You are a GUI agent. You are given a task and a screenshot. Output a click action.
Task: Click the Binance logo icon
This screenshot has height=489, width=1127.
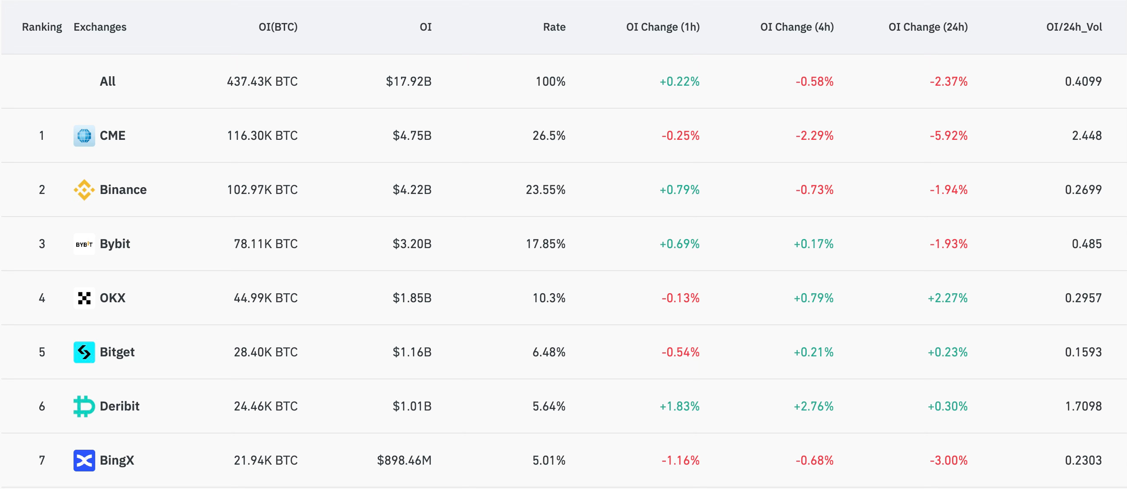84,190
